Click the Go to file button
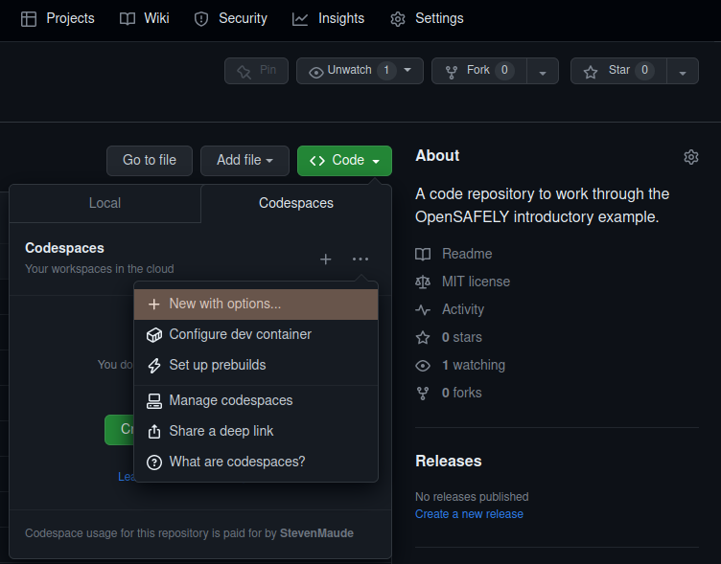The height and width of the screenshot is (564, 721). (150, 161)
